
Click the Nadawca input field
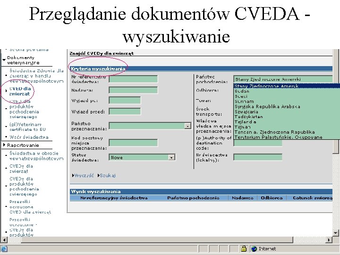click(x=133, y=90)
